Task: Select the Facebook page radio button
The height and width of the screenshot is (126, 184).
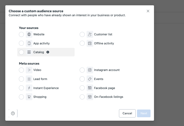Action: [x=82, y=88]
